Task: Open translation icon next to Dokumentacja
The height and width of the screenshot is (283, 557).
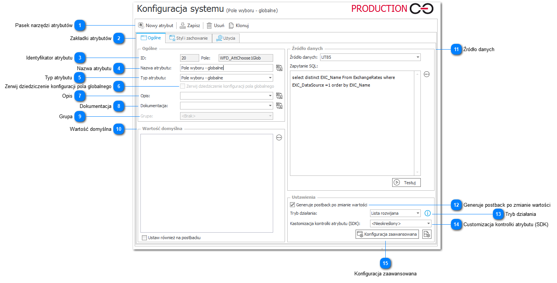Action: click(279, 106)
